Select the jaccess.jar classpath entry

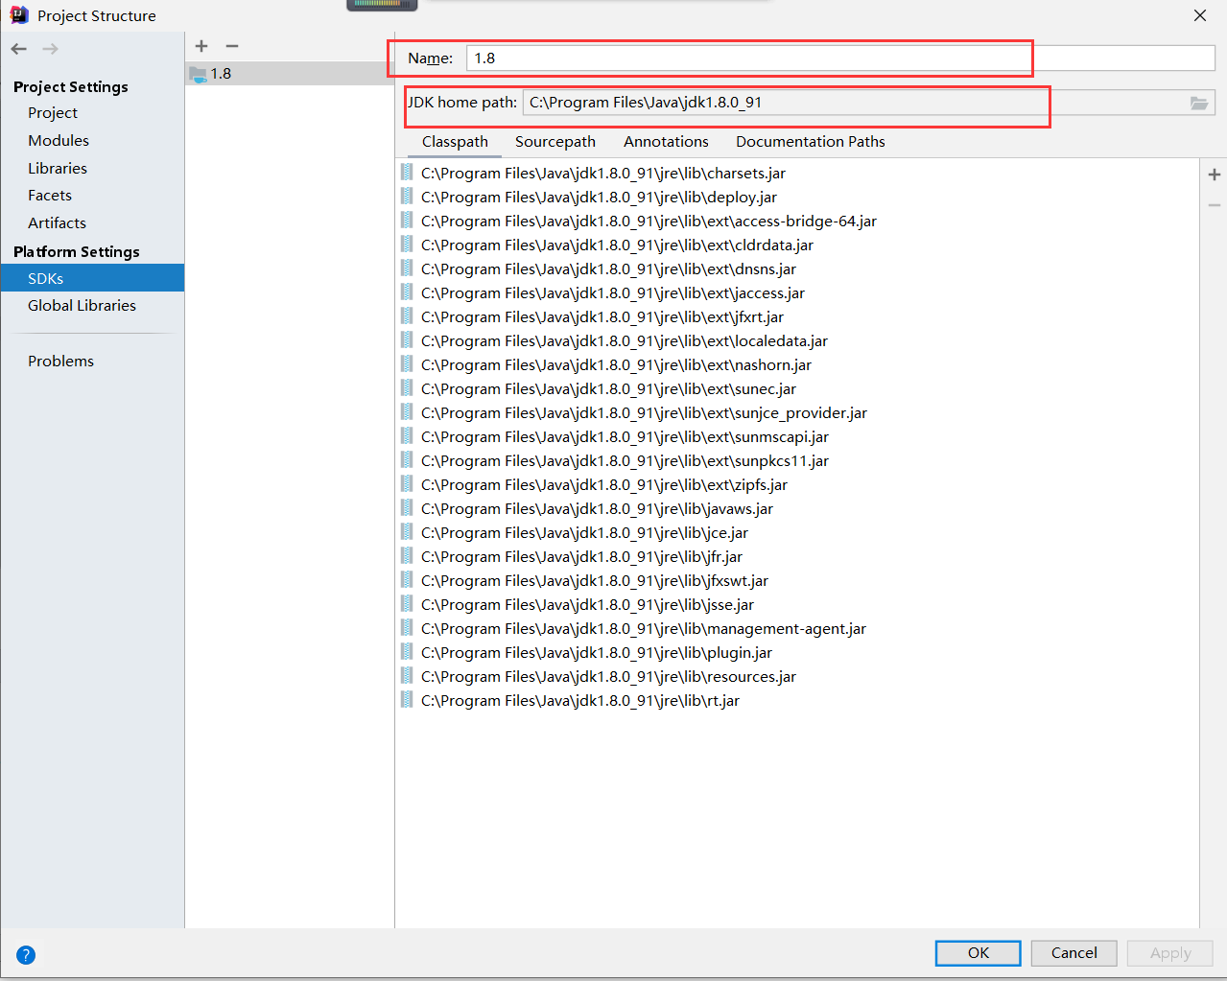coord(613,292)
